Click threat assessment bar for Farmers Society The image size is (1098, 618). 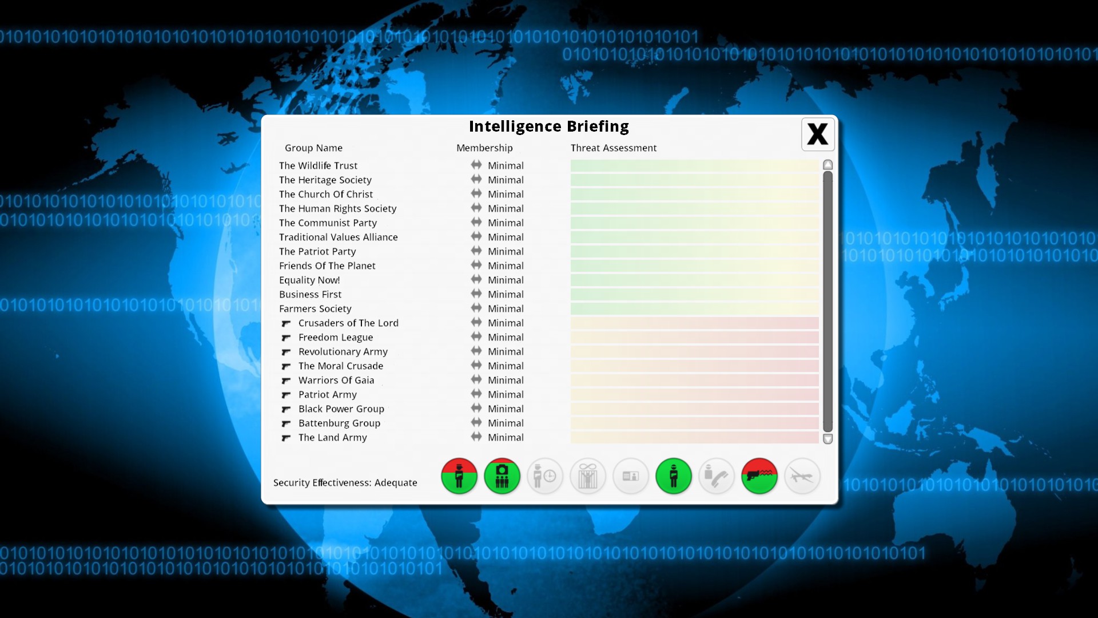(x=694, y=309)
